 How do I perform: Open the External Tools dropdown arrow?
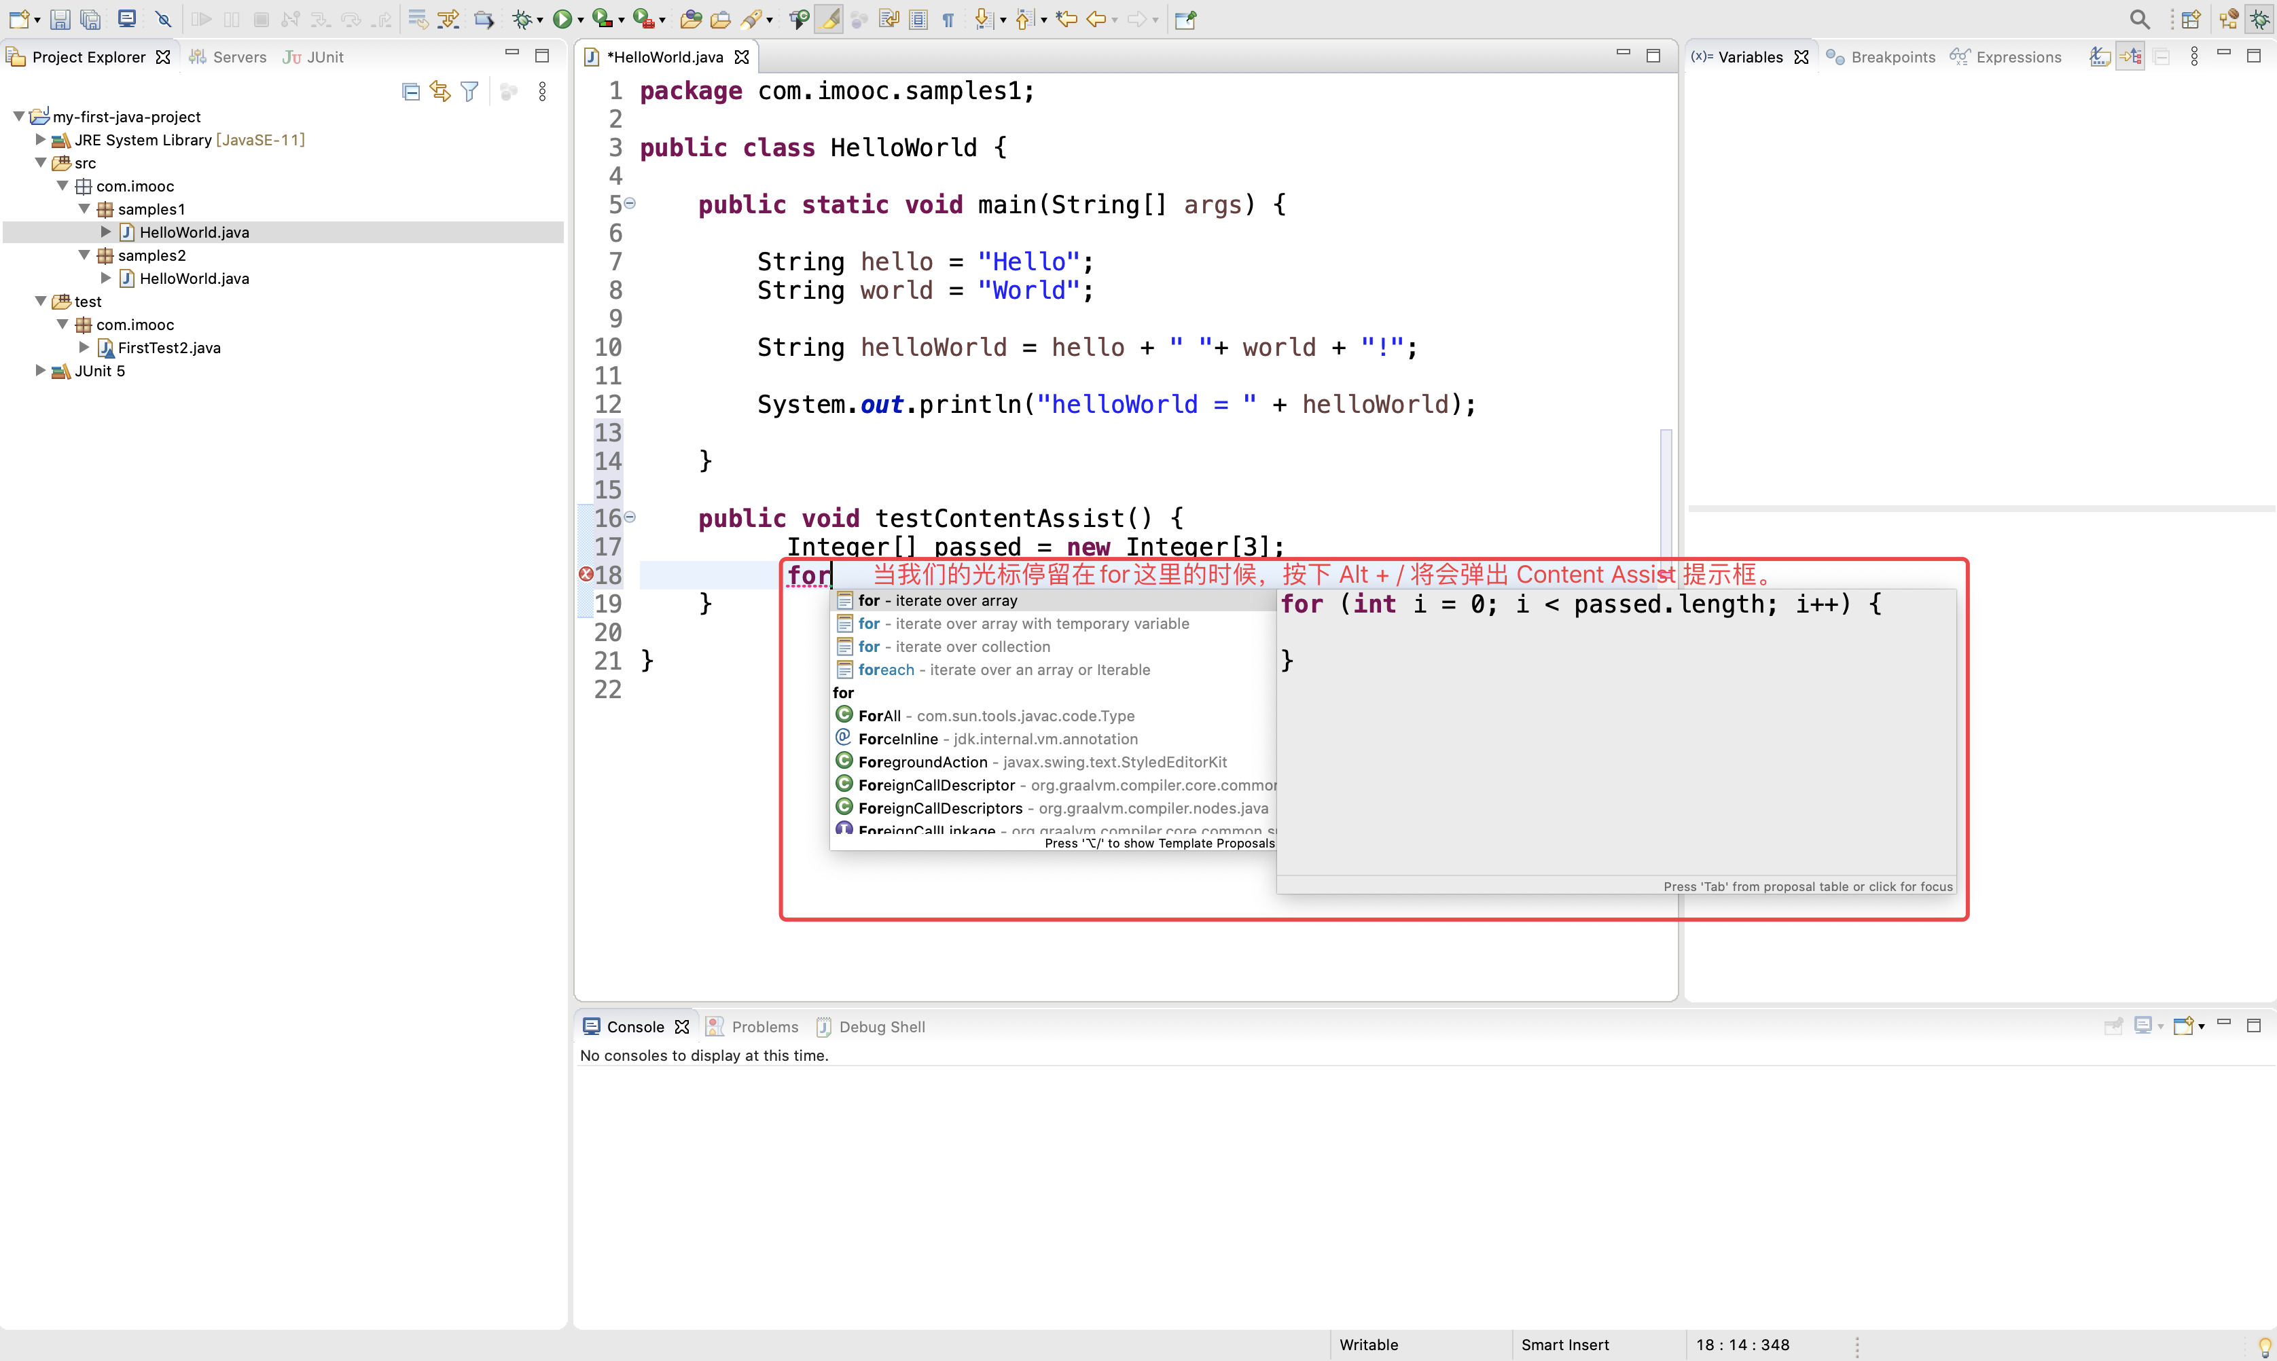click(x=662, y=20)
